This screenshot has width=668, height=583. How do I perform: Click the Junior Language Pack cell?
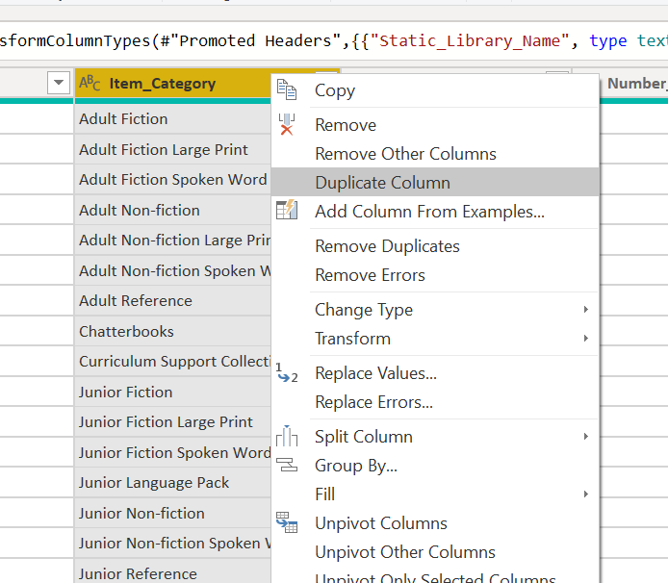(x=172, y=483)
